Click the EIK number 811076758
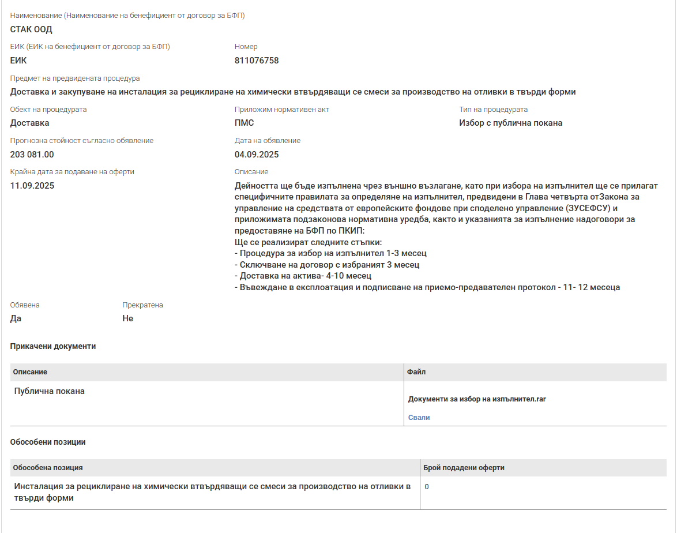 [x=257, y=61]
